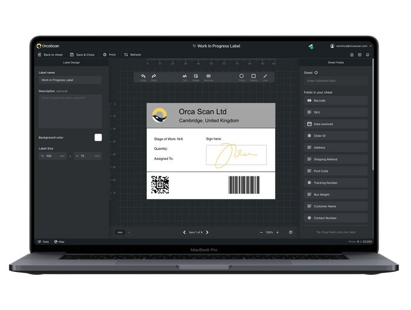Image resolution: width=411 pixels, height=310 pixels.
Task: Select the barcode graphic on the label
Action: pos(244,185)
